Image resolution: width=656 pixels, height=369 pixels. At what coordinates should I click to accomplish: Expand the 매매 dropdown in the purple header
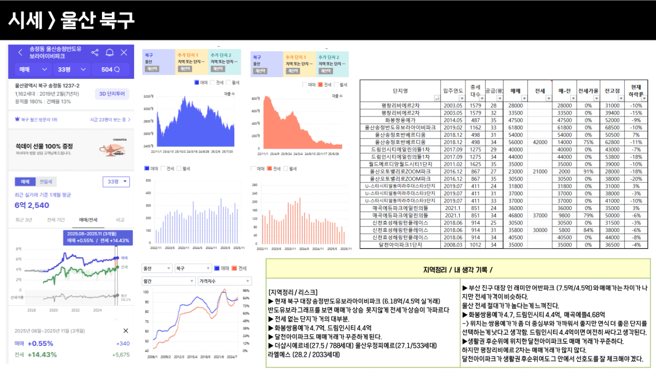(33, 69)
